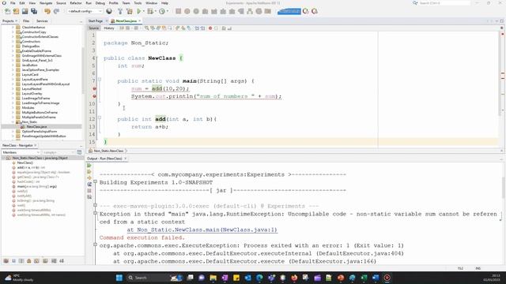506x284 pixels.
Task: Click the error glyph on line 9
Action: pos(94,96)
